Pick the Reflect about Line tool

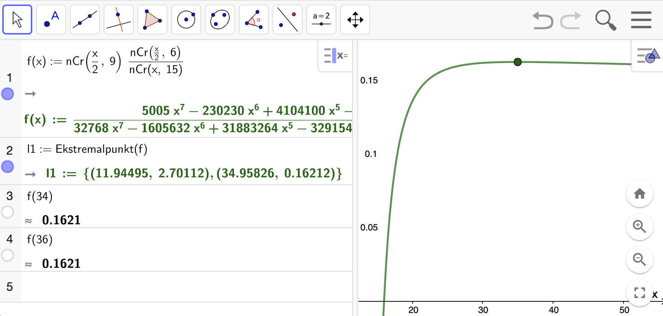[288, 20]
